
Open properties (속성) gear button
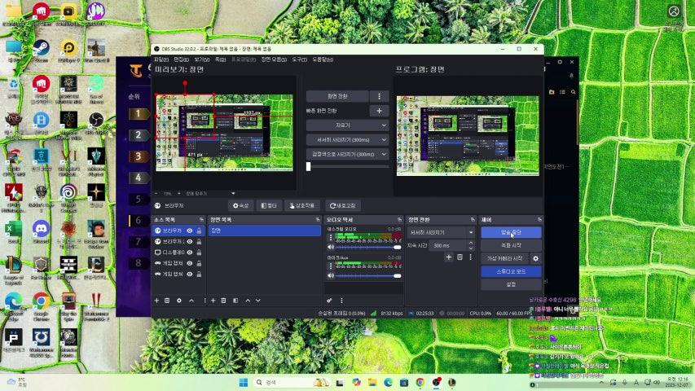click(x=239, y=206)
